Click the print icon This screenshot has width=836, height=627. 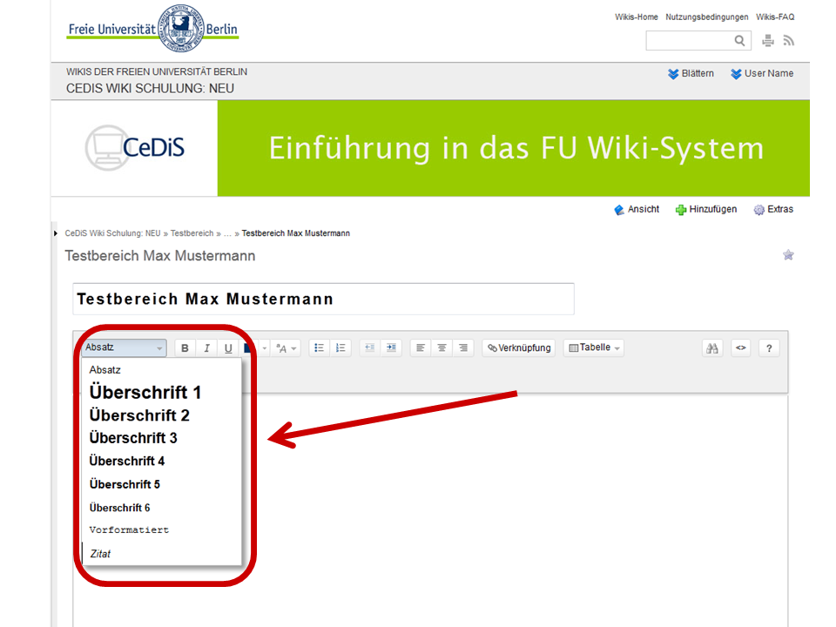(768, 41)
